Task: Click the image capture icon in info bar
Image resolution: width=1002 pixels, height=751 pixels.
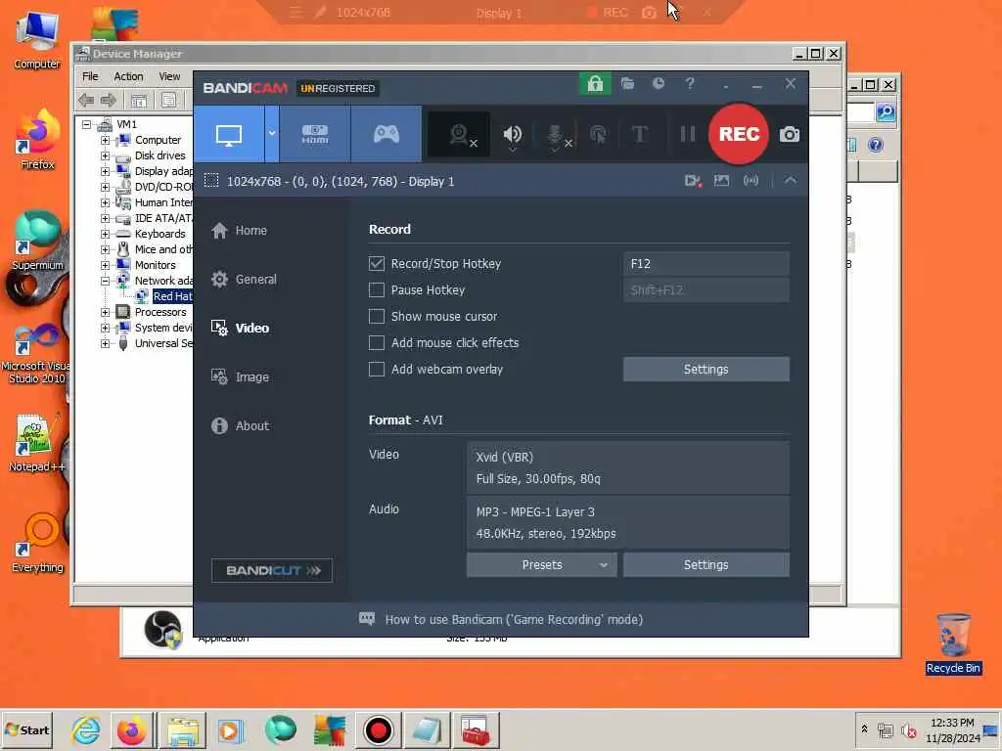Action: coord(721,181)
